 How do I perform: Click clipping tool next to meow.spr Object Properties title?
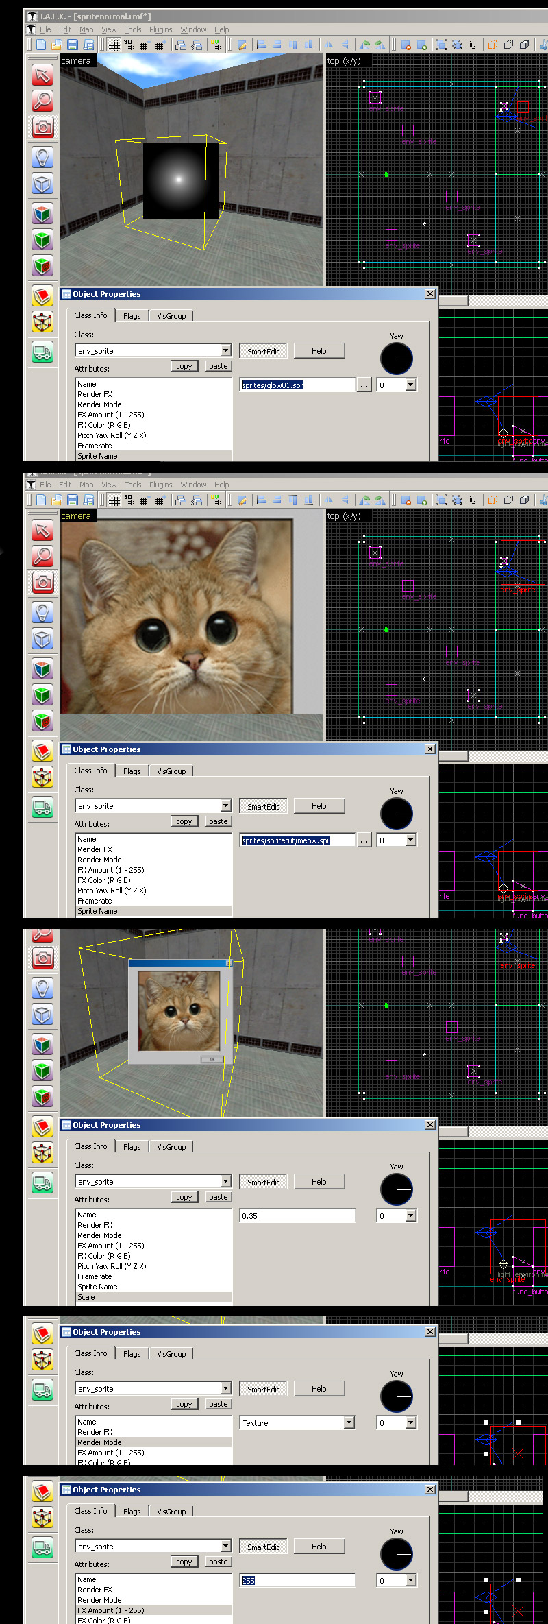click(42, 751)
